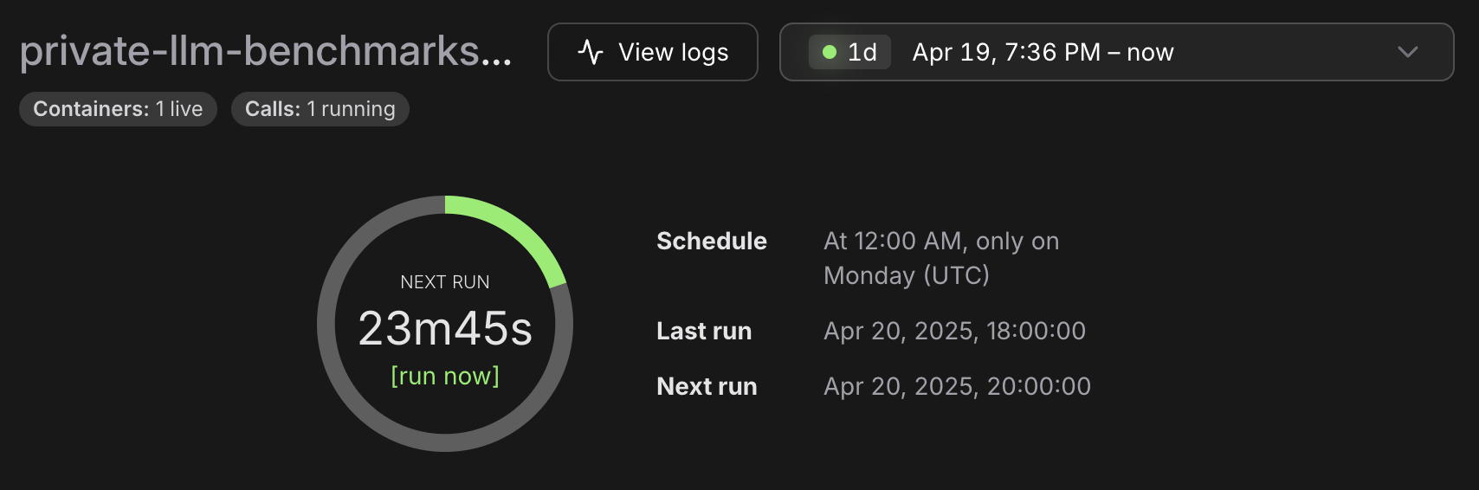Click the View logs button
Image resolution: width=1479 pixels, height=490 pixels.
tap(652, 52)
